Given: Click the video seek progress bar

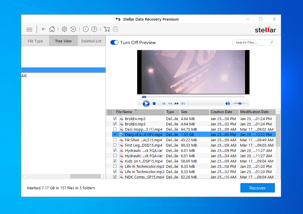Looking at the screenshot, I should [x=193, y=97].
